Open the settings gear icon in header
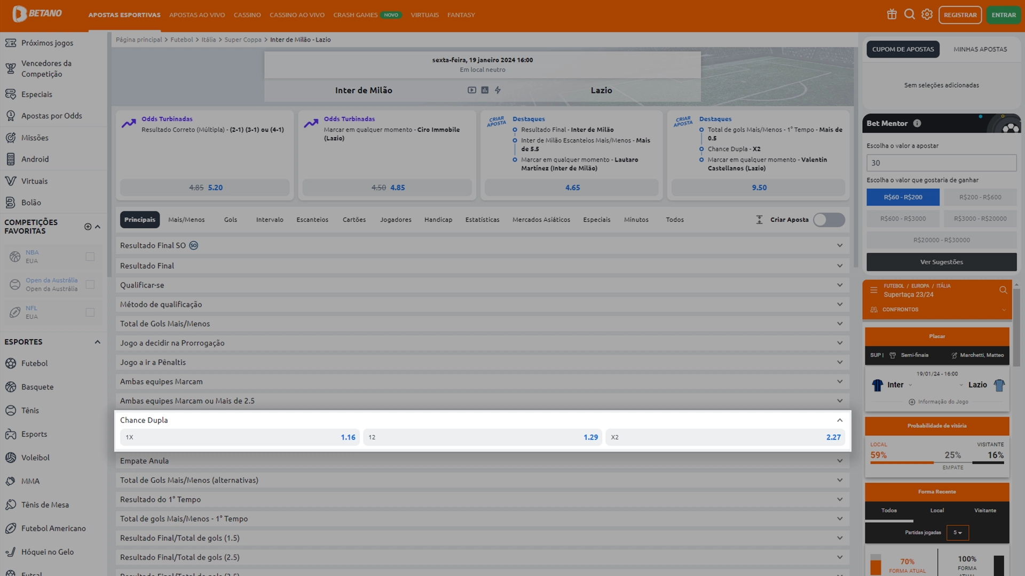 coord(927,14)
